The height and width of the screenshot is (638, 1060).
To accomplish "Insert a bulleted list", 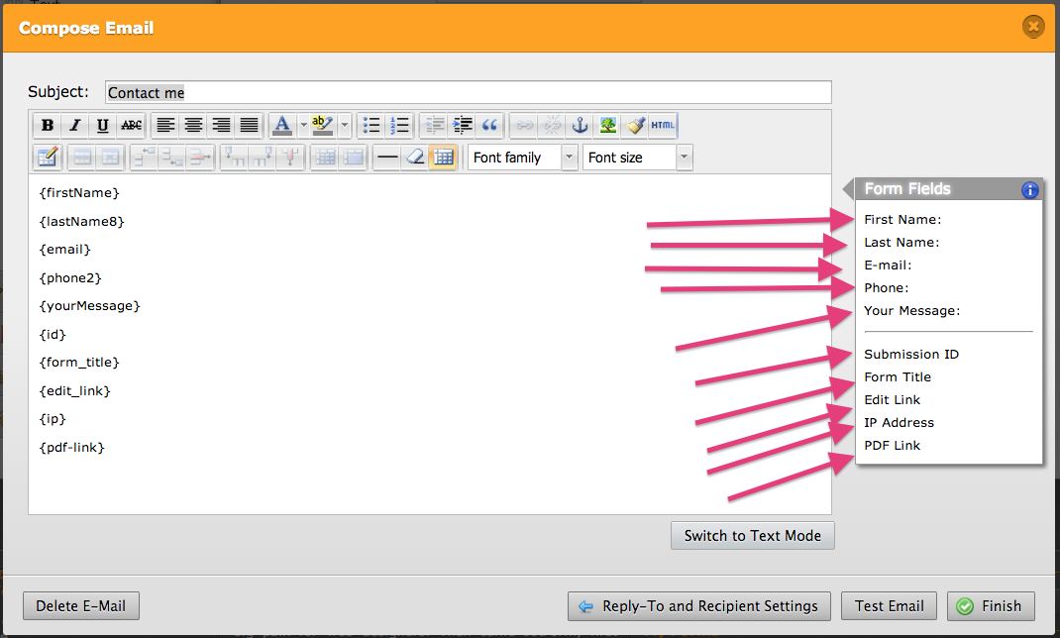I will pos(371,126).
